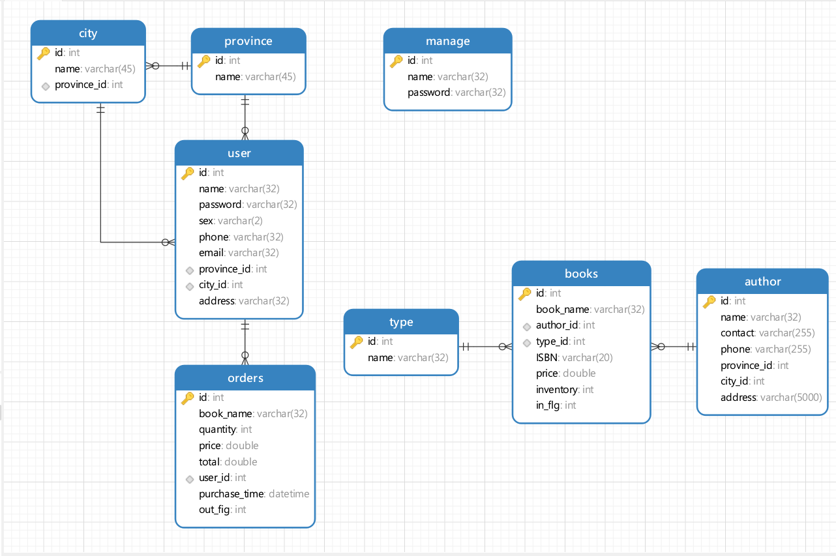836x556 pixels.
Task: Select the manage table header
Action: (448, 41)
